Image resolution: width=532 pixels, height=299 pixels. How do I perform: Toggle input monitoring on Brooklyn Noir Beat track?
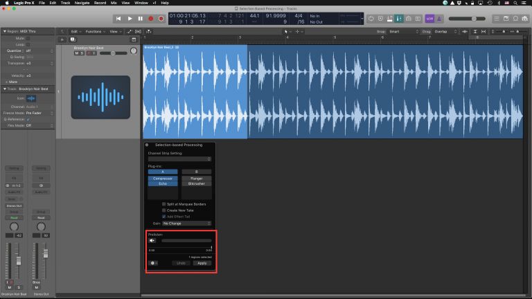coord(94,53)
